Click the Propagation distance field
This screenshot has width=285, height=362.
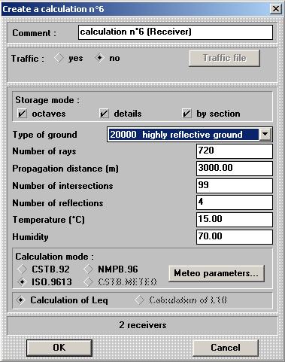tap(235, 169)
